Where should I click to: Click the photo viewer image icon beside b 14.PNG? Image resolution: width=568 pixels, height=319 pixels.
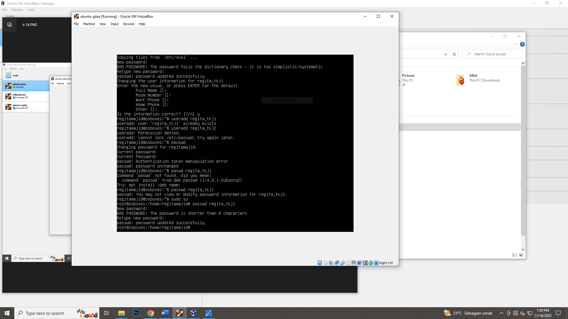(9, 25)
